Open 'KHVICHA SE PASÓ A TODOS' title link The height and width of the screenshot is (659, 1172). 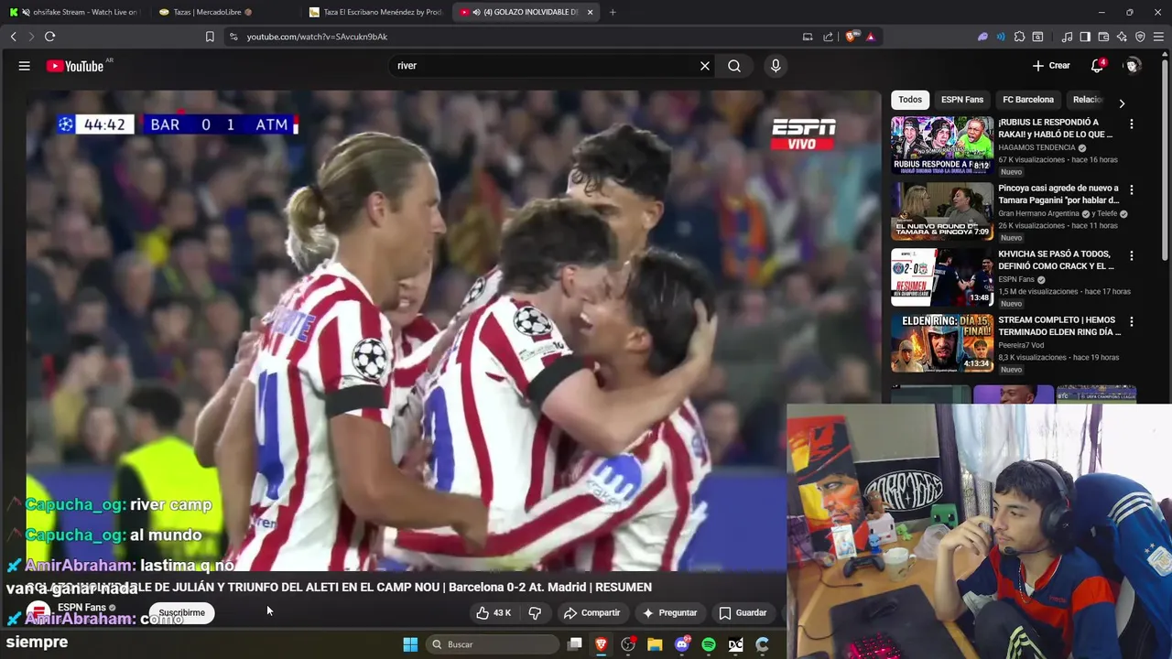pos(1057,260)
